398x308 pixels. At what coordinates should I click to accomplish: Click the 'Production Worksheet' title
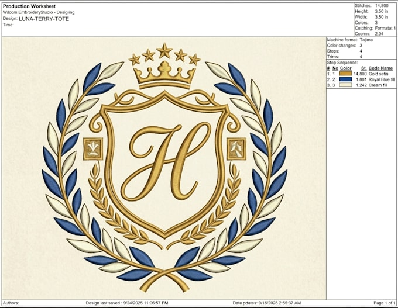click(29, 6)
